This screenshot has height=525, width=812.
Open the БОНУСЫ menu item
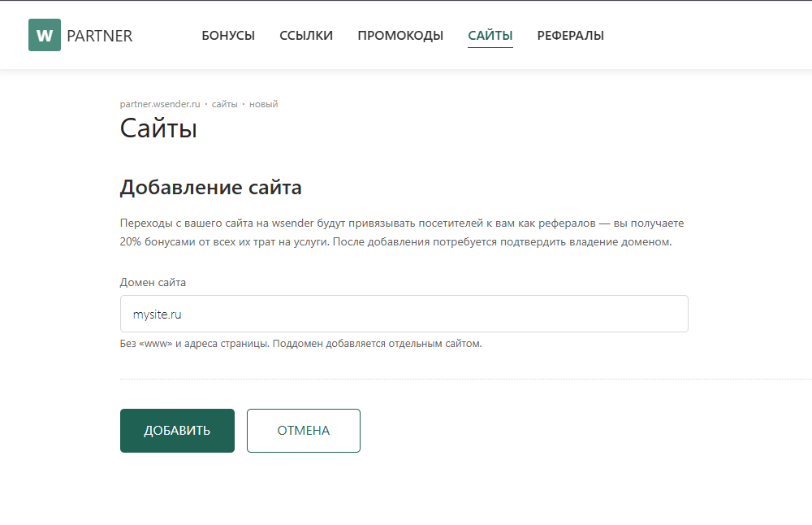click(228, 35)
